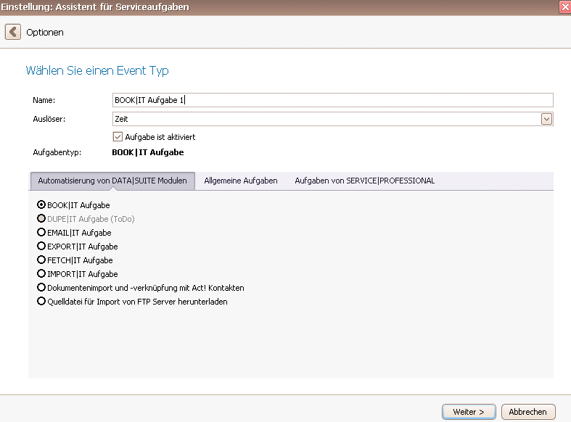Open the Aufgaben von SERVICE|PROFESSIONAL tab
Viewport: 571px width, 422px height.
(364, 181)
